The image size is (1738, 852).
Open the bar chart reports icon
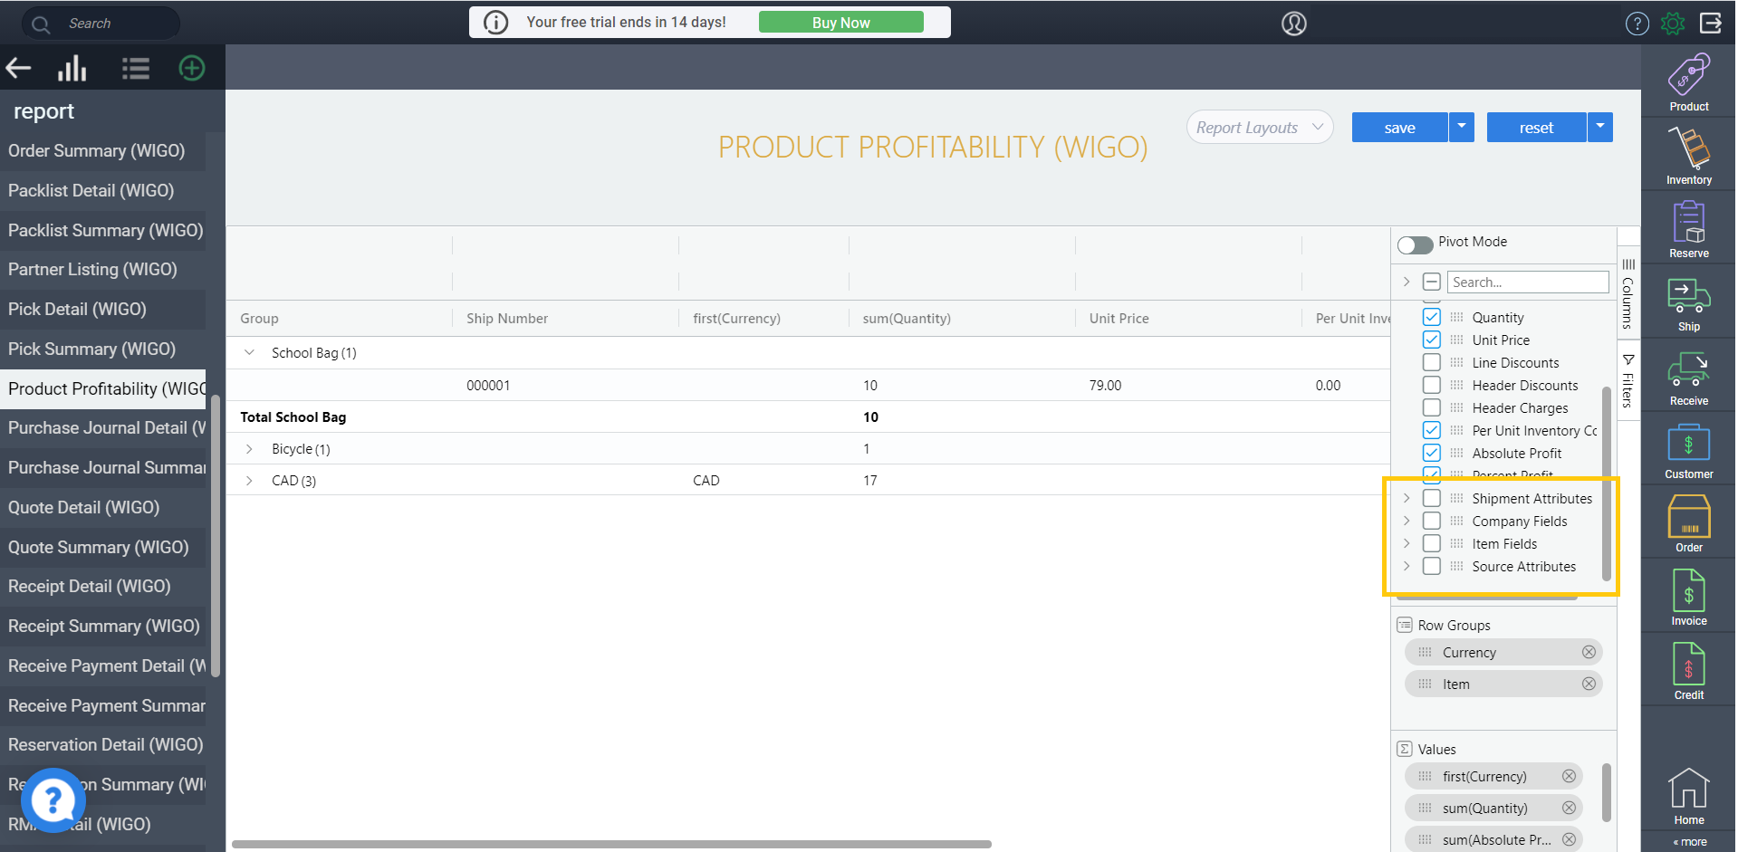click(x=72, y=68)
